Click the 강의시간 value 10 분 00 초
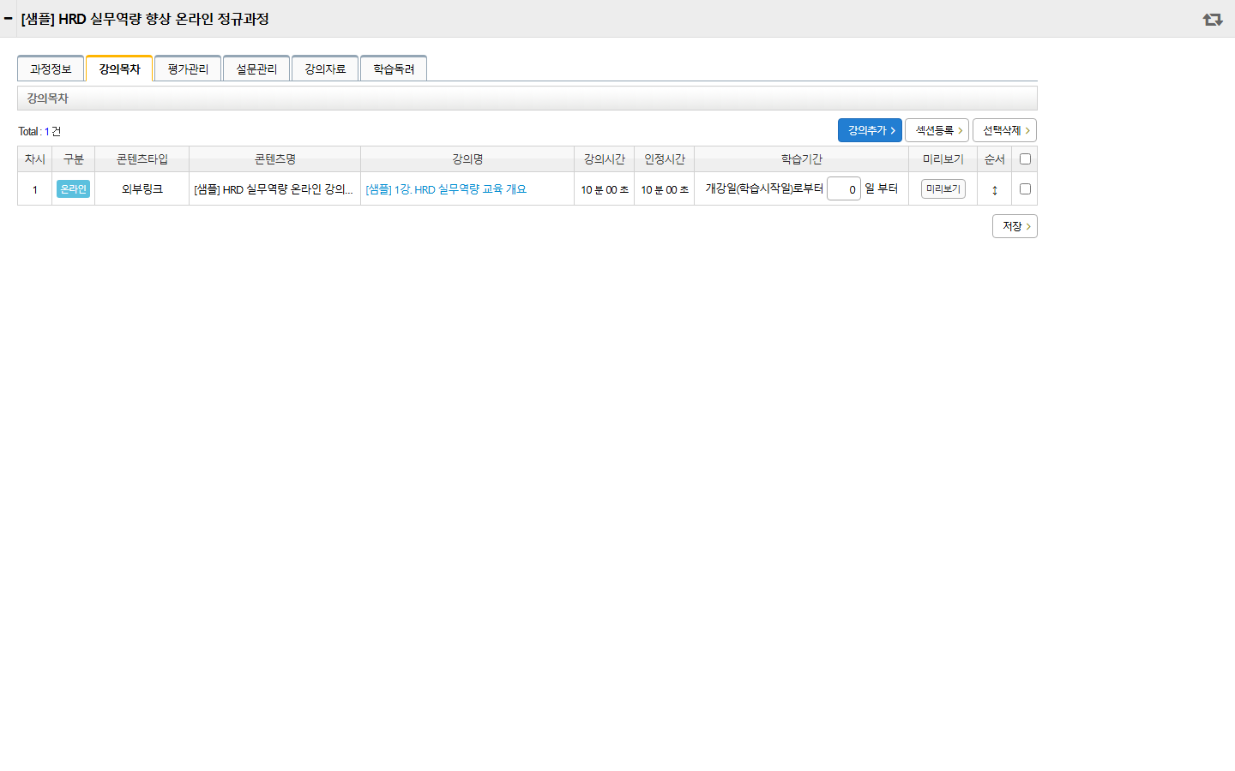 click(605, 189)
